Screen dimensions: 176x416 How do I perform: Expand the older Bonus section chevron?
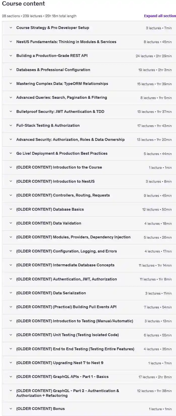11,409
